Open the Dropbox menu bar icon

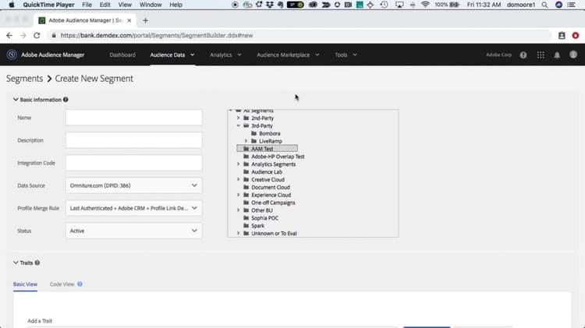[x=269, y=5]
